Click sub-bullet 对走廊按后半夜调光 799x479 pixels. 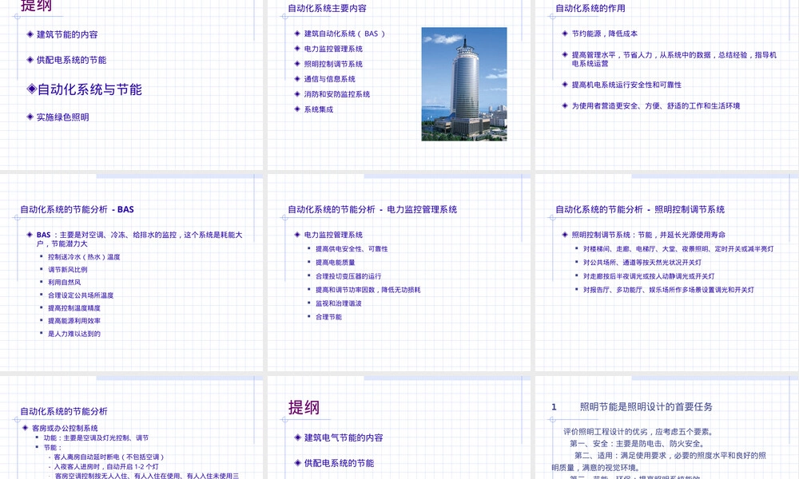click(649, 276)
